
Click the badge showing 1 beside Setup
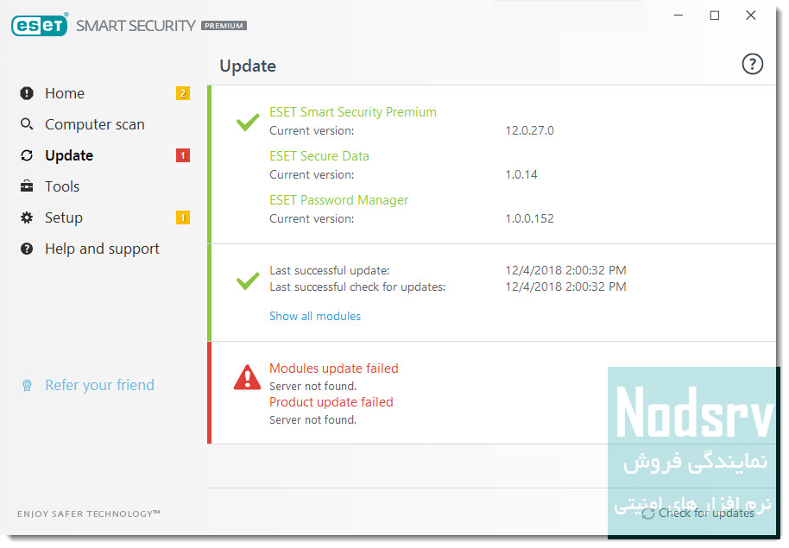pyautogui.click(x=182, y=217)
